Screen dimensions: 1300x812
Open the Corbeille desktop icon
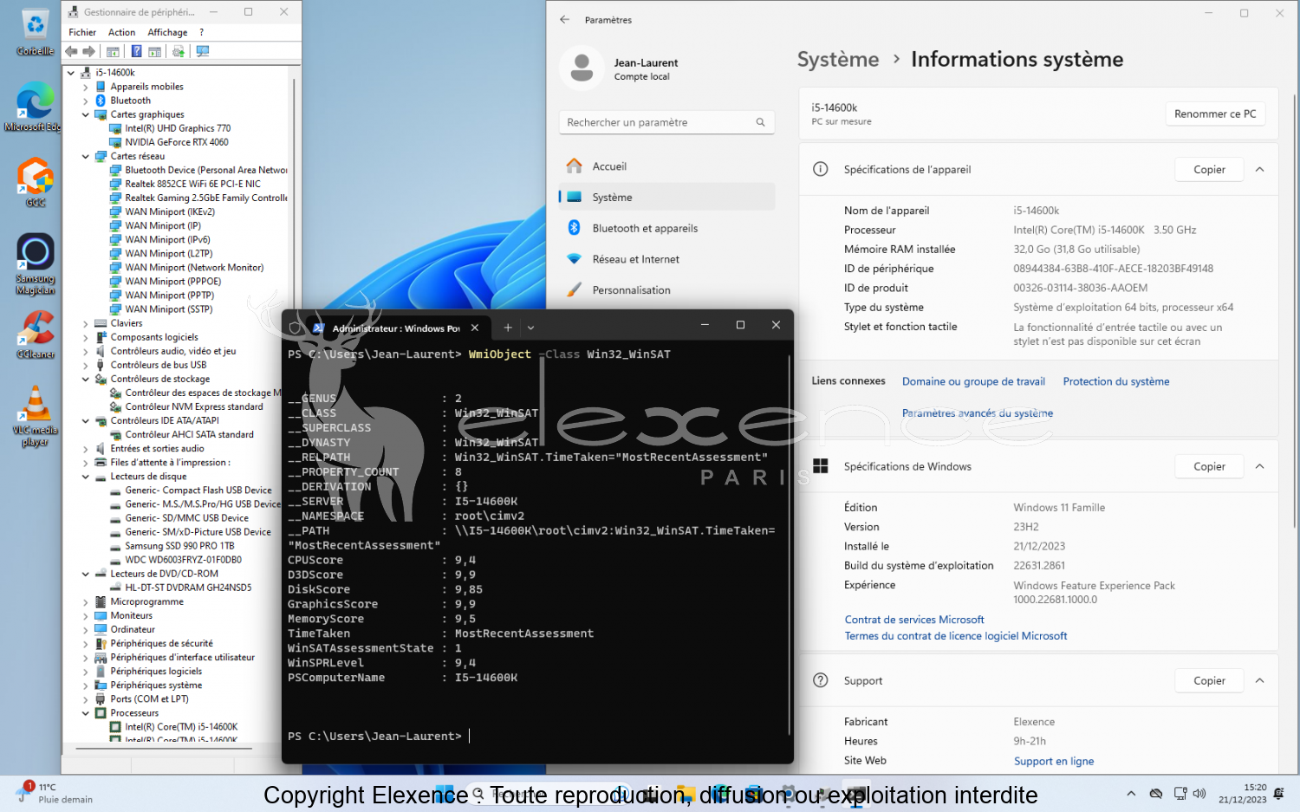click(x=36, y=32)
